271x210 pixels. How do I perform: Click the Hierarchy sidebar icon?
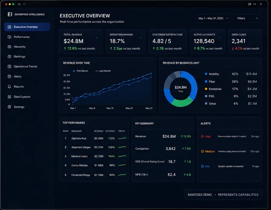(9, 47)
